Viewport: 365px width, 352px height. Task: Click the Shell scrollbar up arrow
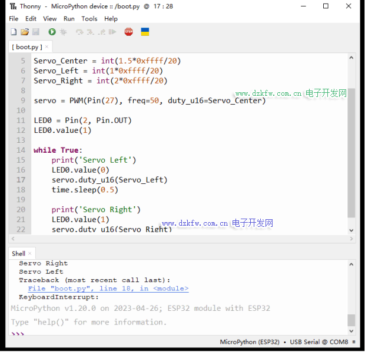351,263
